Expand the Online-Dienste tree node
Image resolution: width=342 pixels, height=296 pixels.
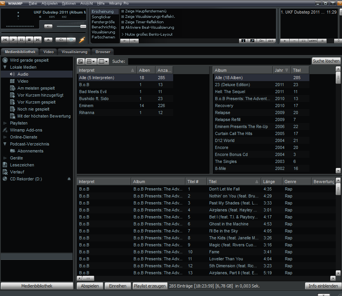(5, 137)
